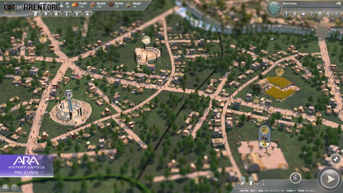The width and height of the screenshot is (343, 193).
Task: Open the statue figure icon
Action: click(x=328, y=14)
